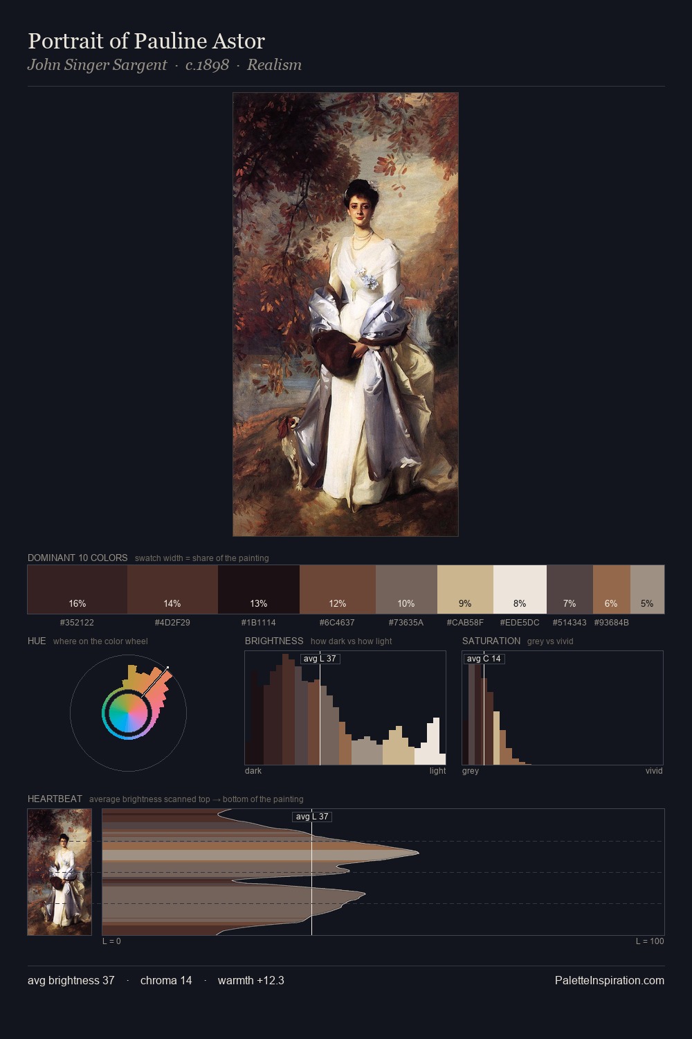Select the 12% color swatch #6C4637
Viewport: 692px width, 1039px height.
click(338, 589)
